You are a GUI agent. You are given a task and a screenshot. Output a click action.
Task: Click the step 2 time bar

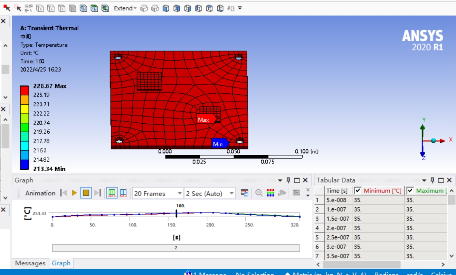click(176, 248)
